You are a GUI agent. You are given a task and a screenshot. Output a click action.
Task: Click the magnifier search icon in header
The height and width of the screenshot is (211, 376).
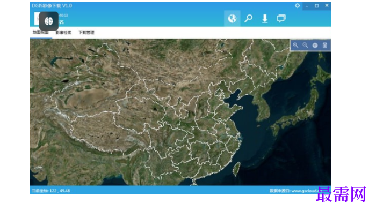(248, 18)
